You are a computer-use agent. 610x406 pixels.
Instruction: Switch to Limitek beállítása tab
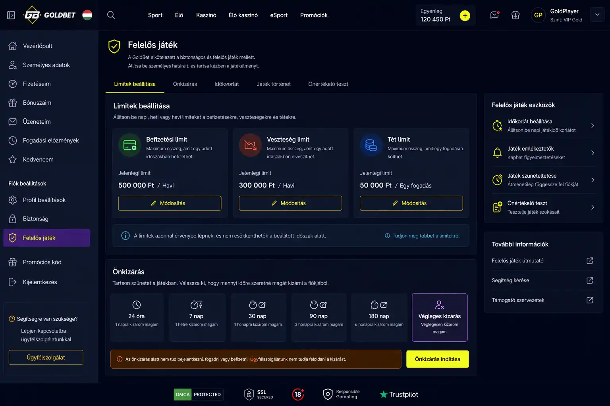(x=135, y=84)
